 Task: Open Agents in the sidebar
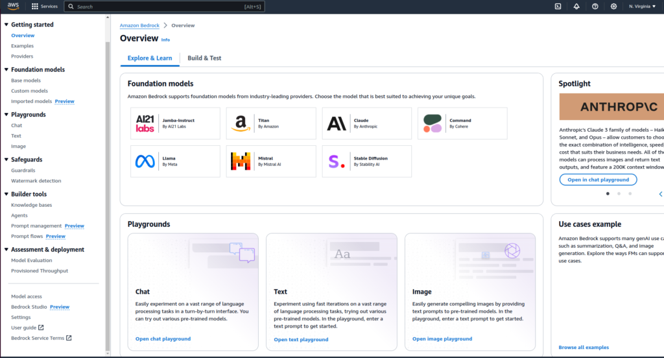tap(19, 216)
